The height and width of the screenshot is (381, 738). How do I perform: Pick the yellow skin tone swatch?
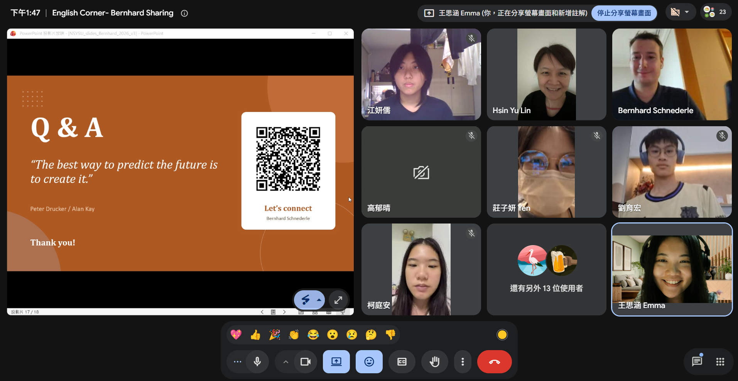(x=502, y=335)
